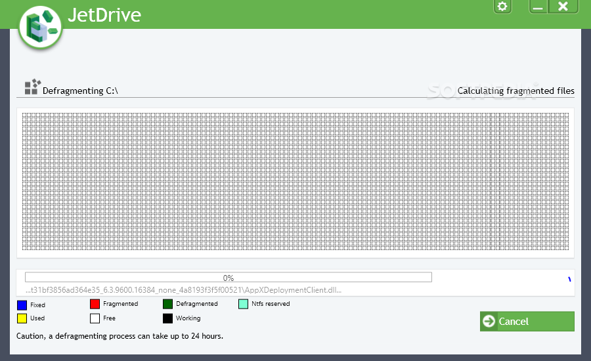Click the blue busy spinner indicator
This screenshot has height=361, width=591.
coord(569,279)
